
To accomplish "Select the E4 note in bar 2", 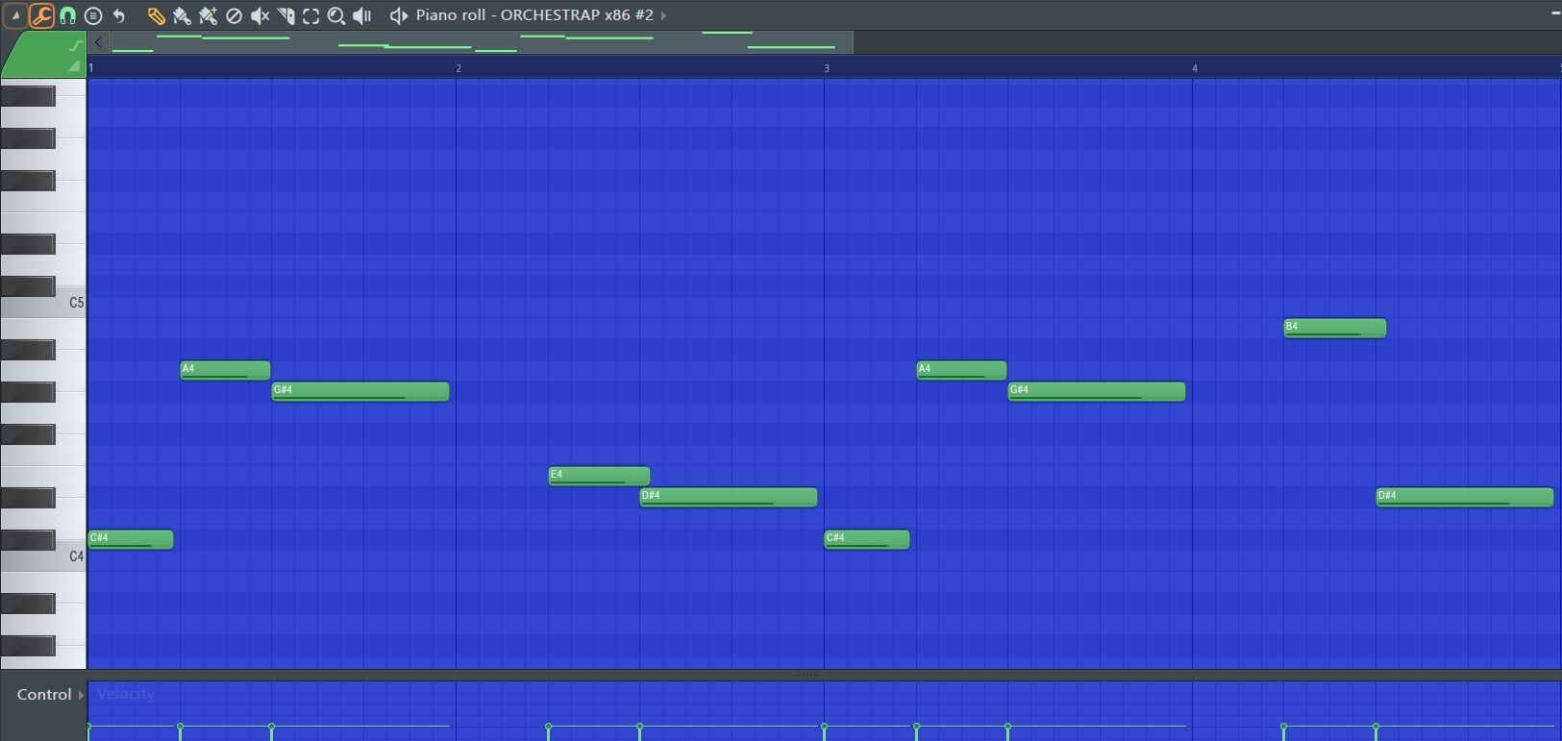I will pyautogui.click(x=600, y=476).
